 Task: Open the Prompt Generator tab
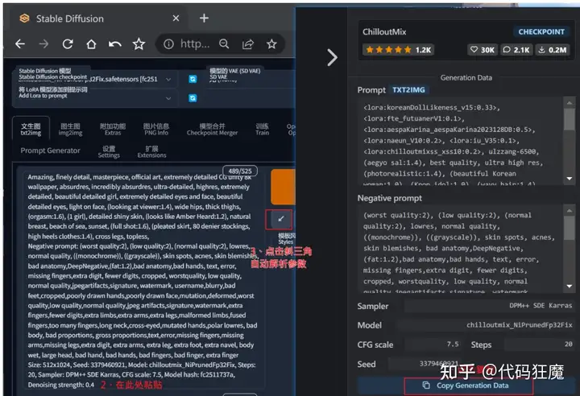pyautogui.click(x=50, y=151)
